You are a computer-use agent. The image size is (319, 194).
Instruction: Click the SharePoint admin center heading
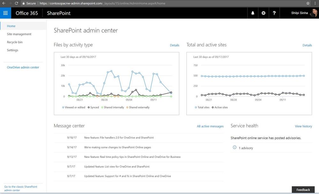tap(86, 31)
